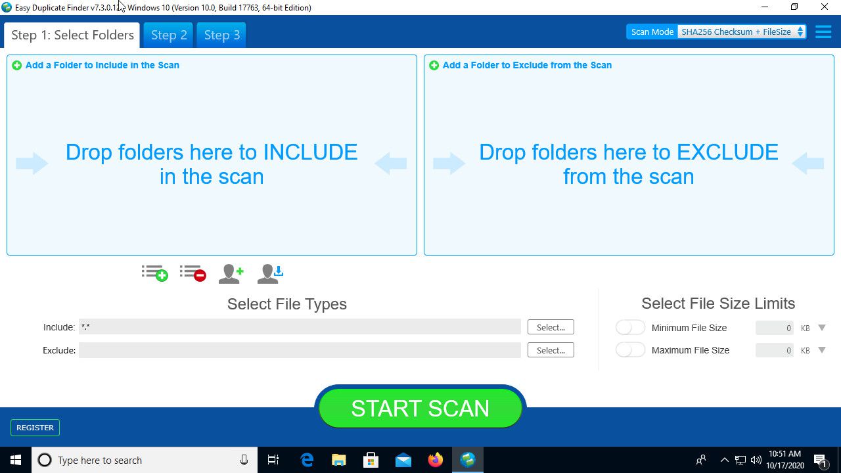This screenshot has width=841, height=473.
Task: Click the Minimum File Size value field
Action: tap(775, 328)
